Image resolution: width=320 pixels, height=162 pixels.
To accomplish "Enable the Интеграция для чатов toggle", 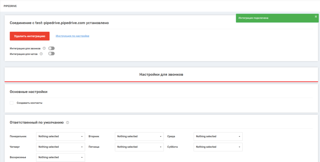I will point(51,54).
